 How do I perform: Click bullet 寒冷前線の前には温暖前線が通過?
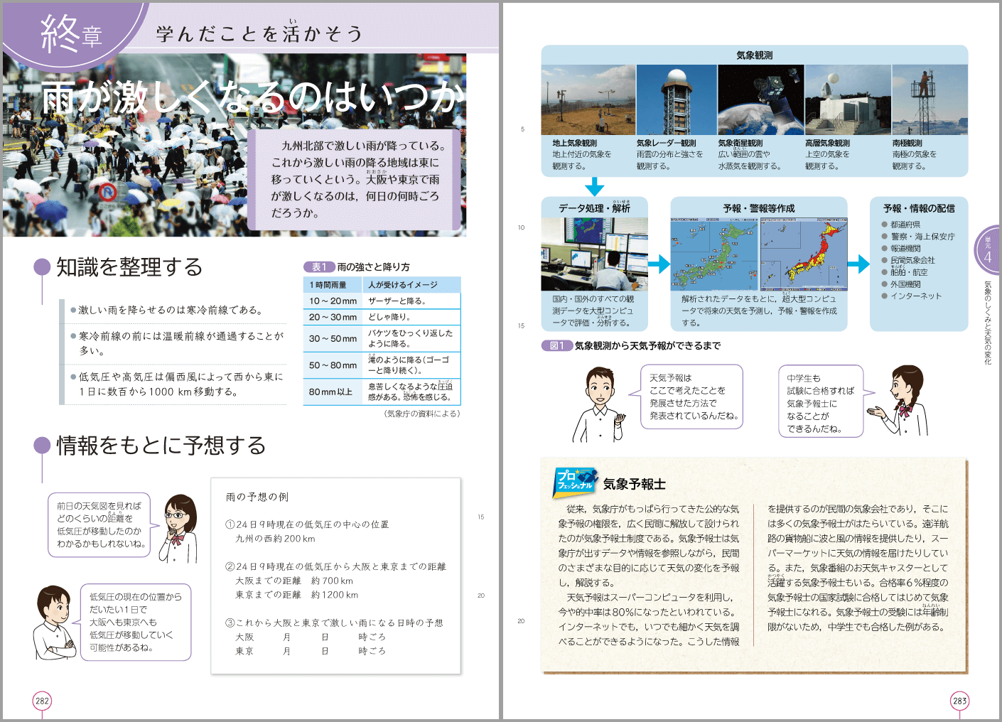[x=178, y=343]
